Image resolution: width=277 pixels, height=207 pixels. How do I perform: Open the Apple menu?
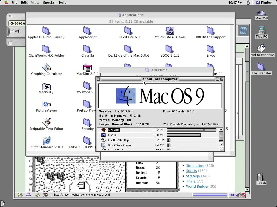click(6, 2)
